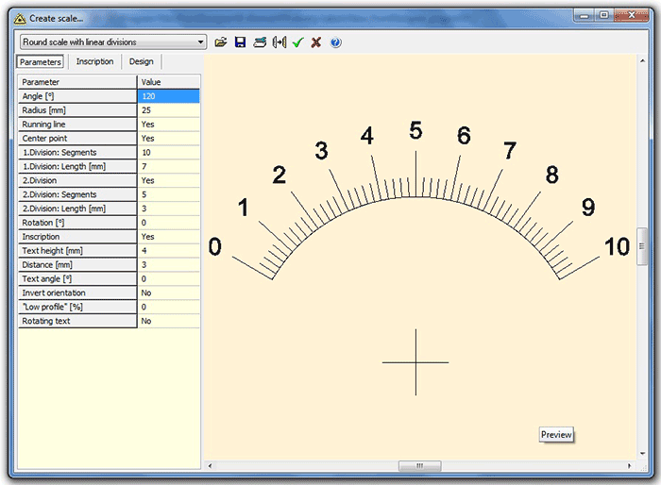Click the fit-width arrows toolbar icon

coord(280,42)
